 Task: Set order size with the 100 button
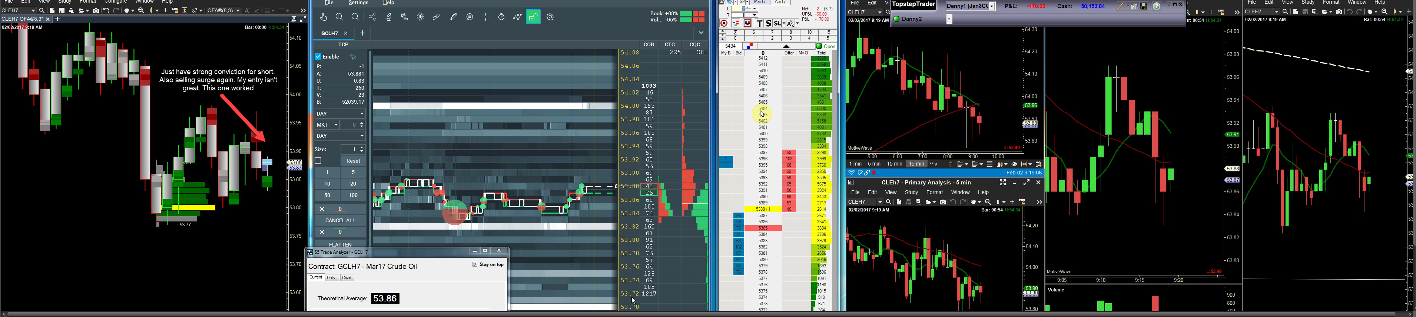(354, 196)
